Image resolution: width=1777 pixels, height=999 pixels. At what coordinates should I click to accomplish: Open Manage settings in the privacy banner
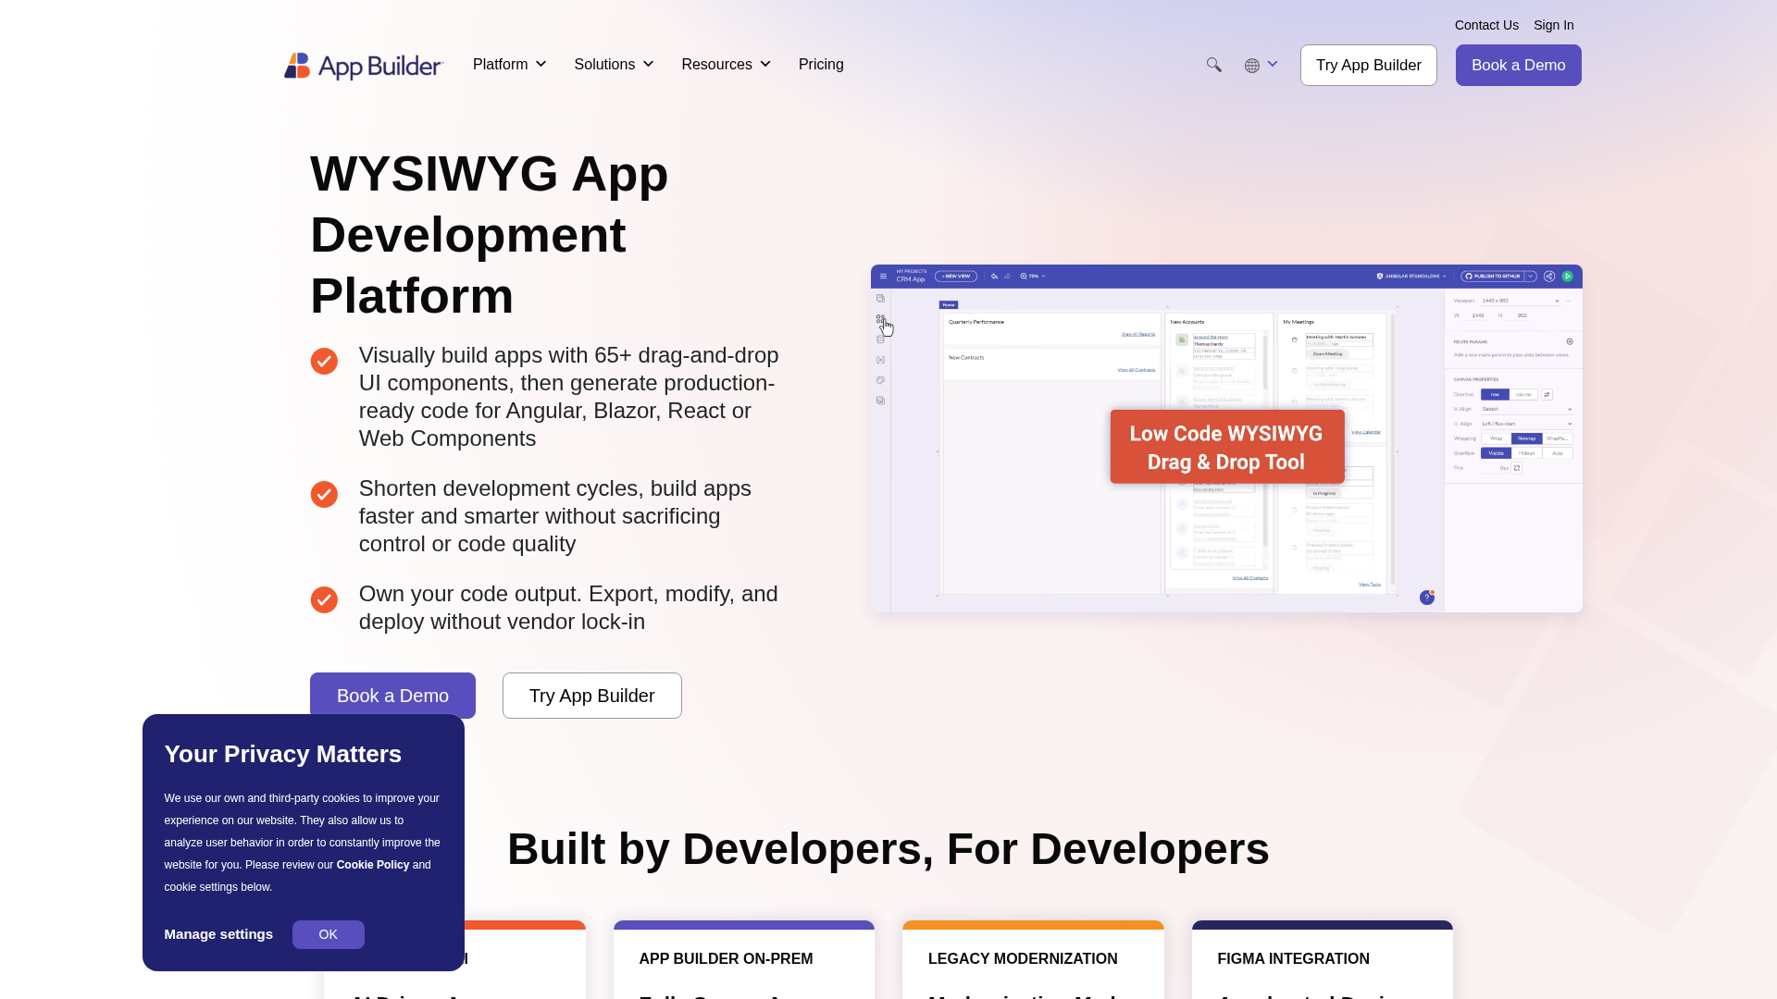coord(218,934)
